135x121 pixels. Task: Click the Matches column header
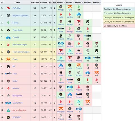pyautogui.click(x=35, y=2)
